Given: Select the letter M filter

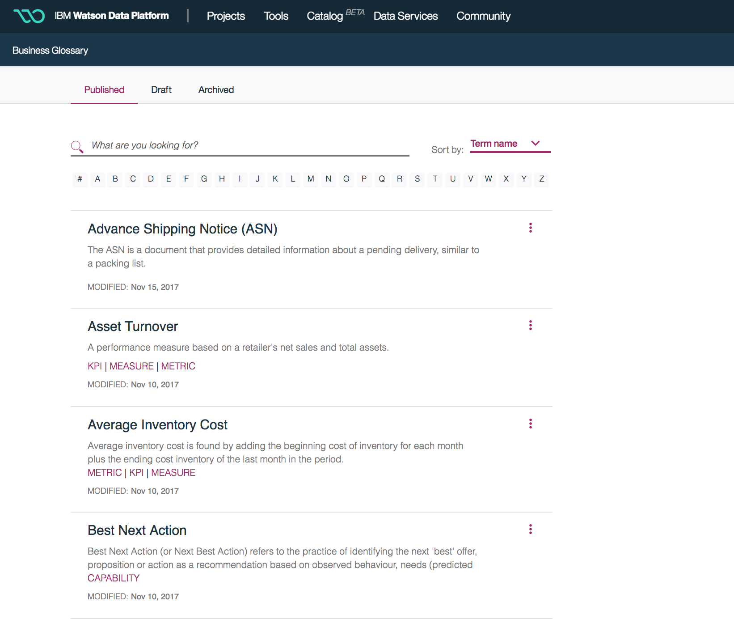Looking at the screenshot, I should point(311,179).
